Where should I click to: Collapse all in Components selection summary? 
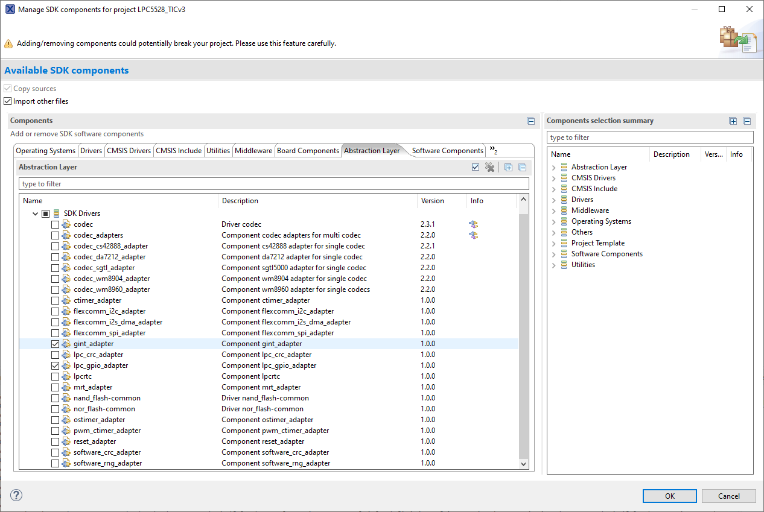[x=746, y=121]
